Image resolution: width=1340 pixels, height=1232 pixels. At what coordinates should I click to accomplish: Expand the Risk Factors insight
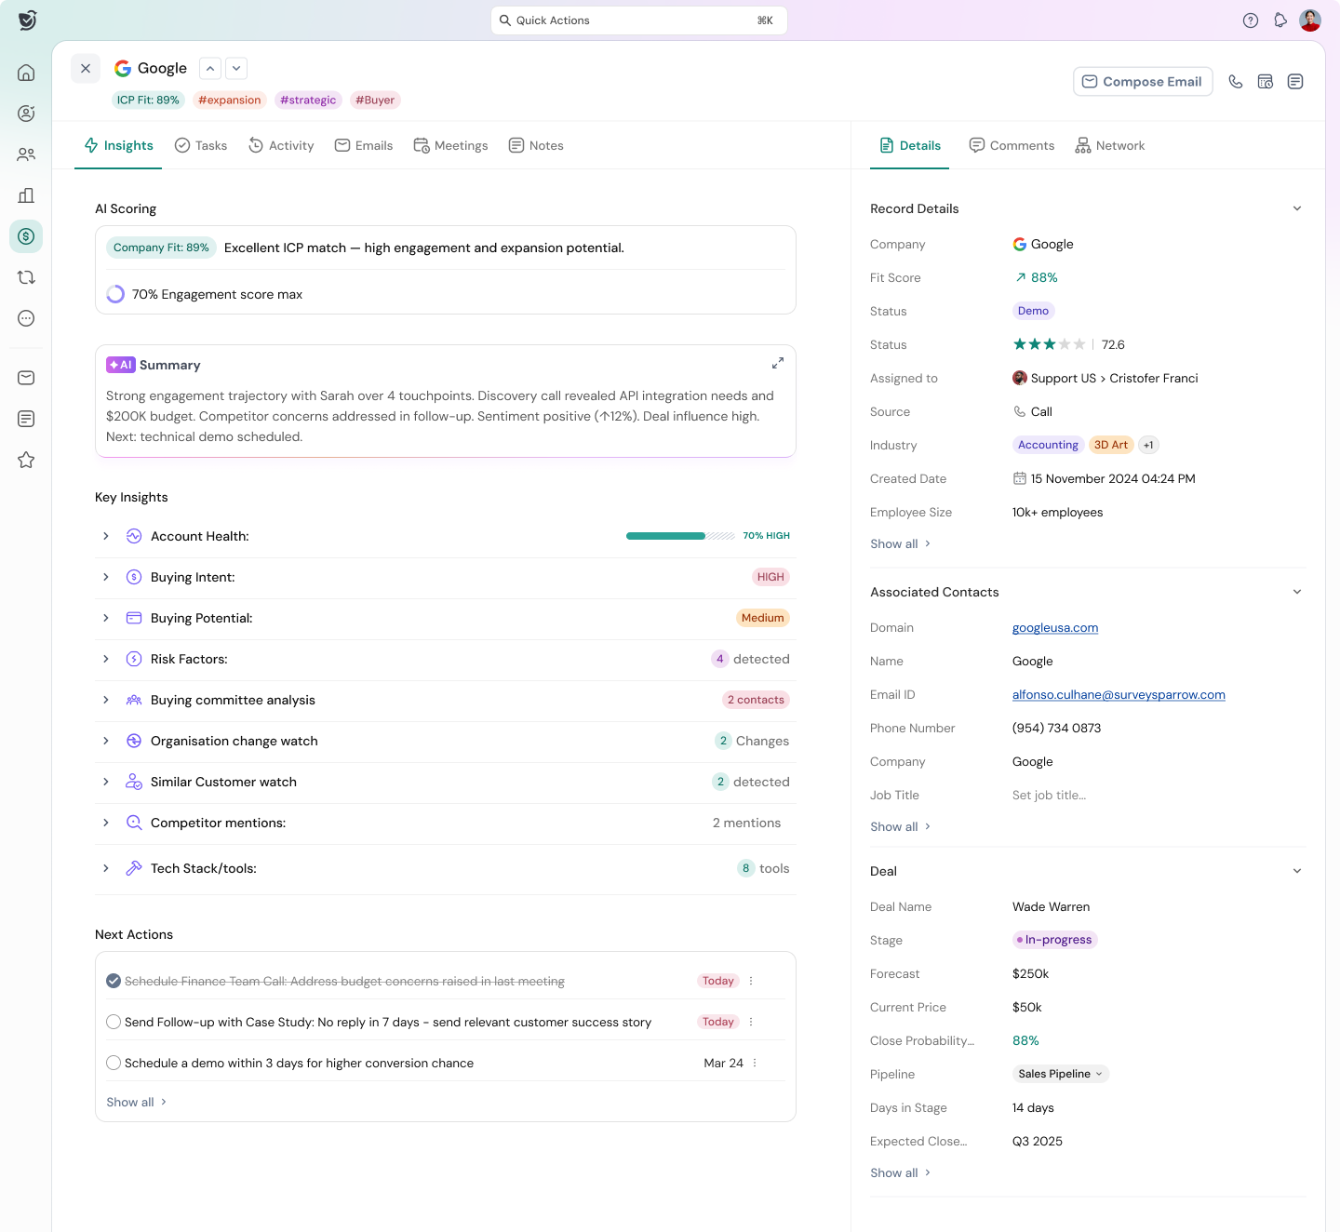[x=106, y=659]
